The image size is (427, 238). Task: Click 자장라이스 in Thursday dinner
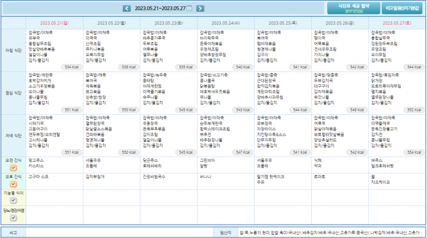(266, 129)
